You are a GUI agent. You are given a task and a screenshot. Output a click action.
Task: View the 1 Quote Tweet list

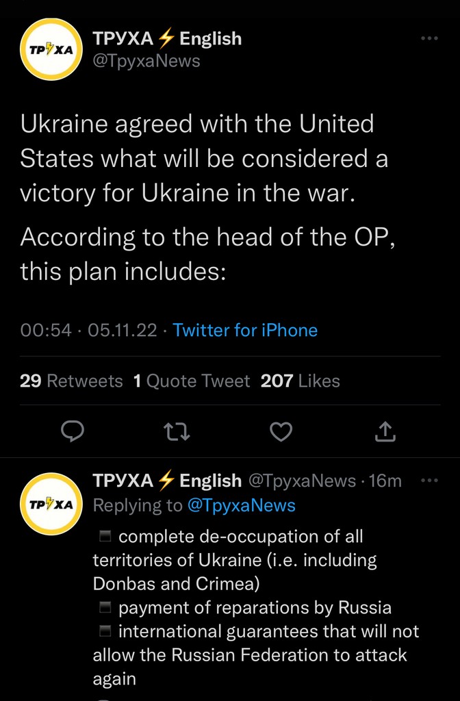[x=192, y=381]
